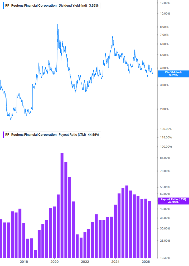The image size is (189, 266).
Task: Click the 2026 label on the time axis
Action: click(x=146, y=262)
